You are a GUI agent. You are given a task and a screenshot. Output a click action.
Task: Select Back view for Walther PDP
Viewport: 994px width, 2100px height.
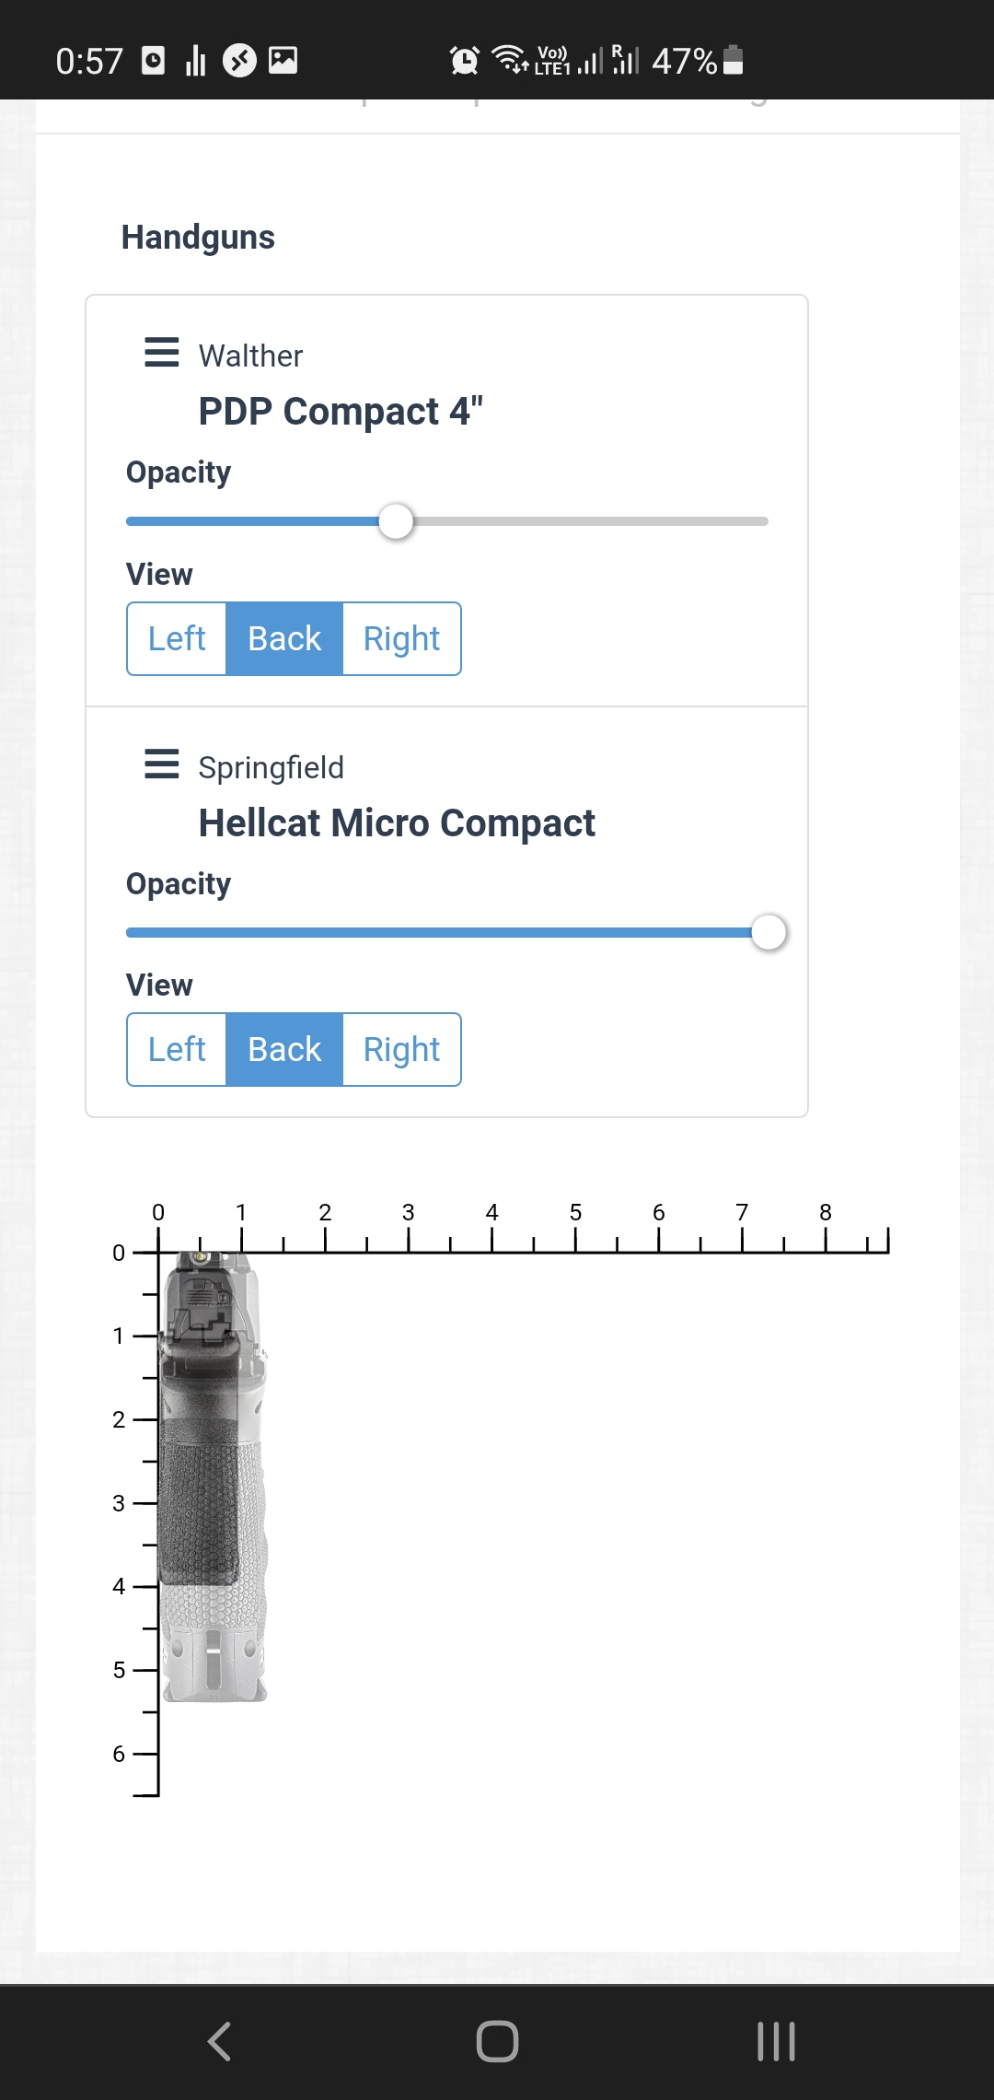284,638
